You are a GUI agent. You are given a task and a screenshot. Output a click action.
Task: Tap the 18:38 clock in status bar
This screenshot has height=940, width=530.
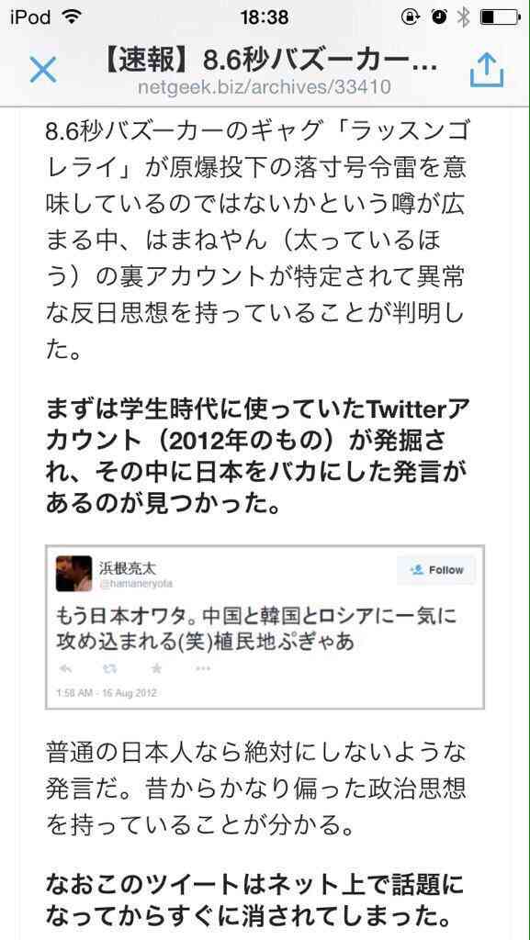(265, 18)
